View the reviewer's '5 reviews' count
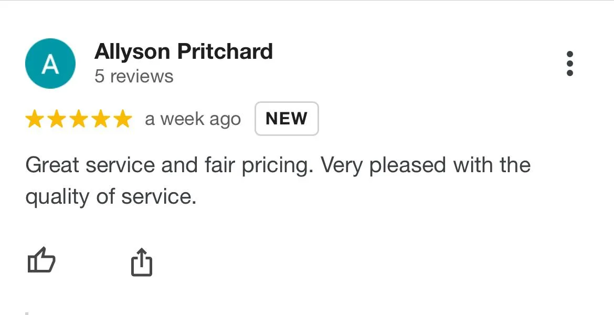The width and height of the screenshot is (614, 315). point(134,76)
